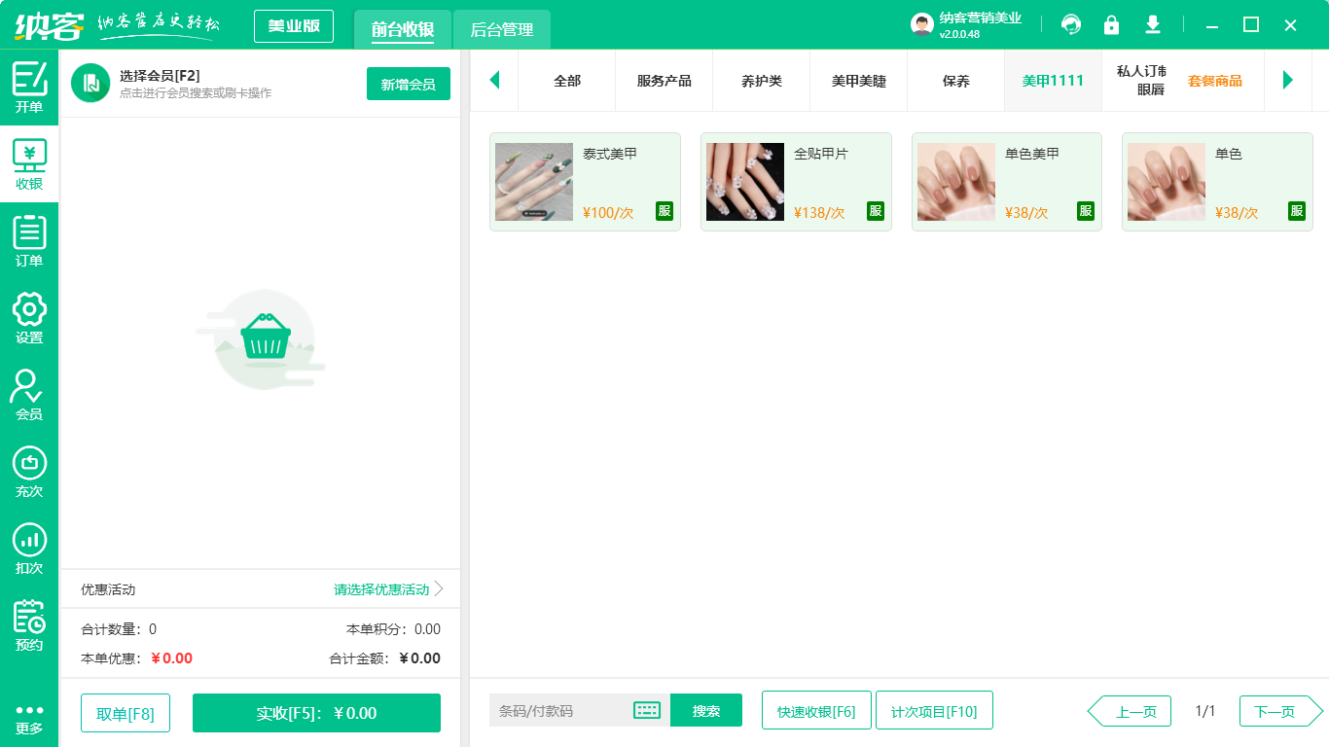1329x747 pixels.
Task: Click the 新增会员 button
Action: click(408, 85)
